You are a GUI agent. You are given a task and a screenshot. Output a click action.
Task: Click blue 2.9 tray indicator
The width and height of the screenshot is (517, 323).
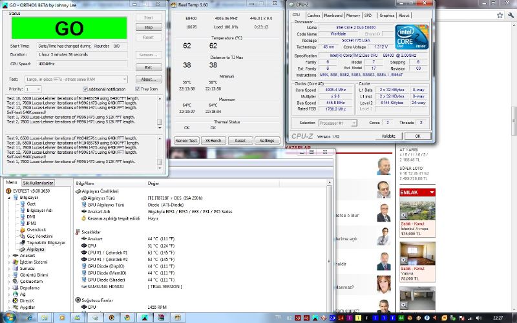[x=332, y=318]
